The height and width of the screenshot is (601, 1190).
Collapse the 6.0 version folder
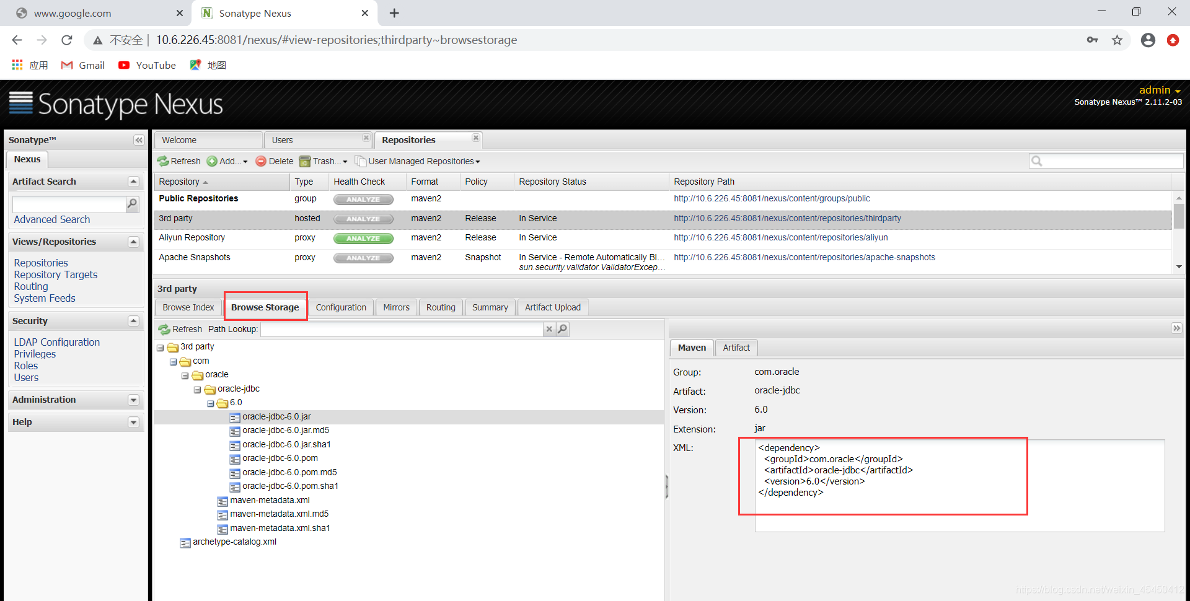click(x=210, y=403)
